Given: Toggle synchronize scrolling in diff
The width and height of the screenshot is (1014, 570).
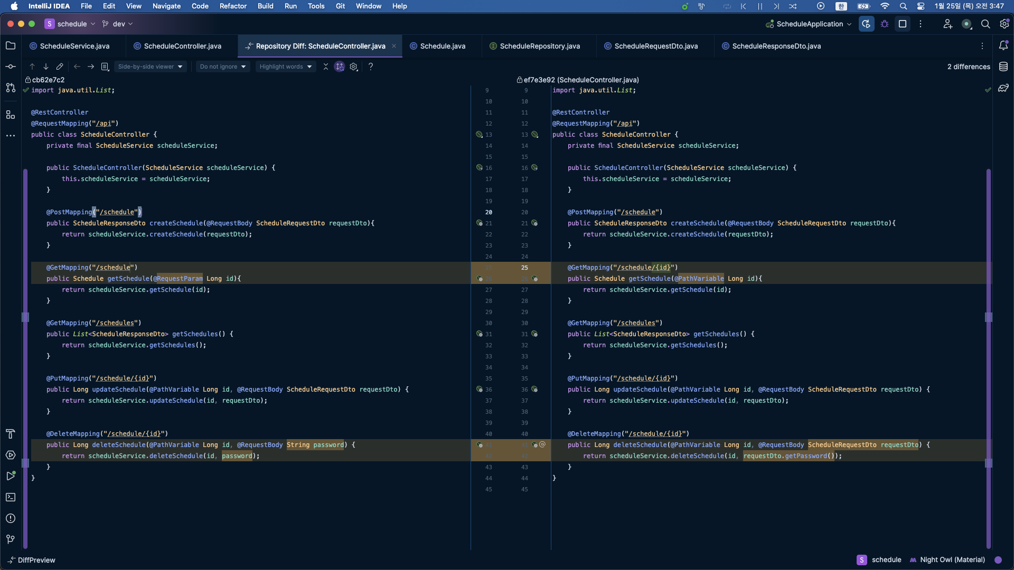Looking at the screenshot, I should coord(340,66).
